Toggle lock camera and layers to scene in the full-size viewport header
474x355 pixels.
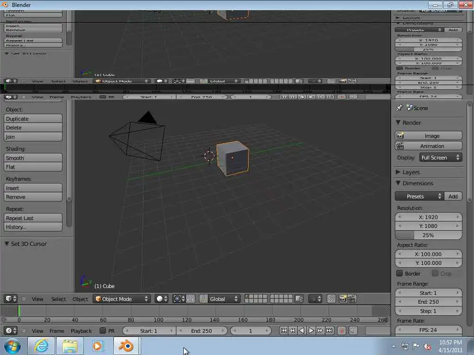tap(299, 299)
